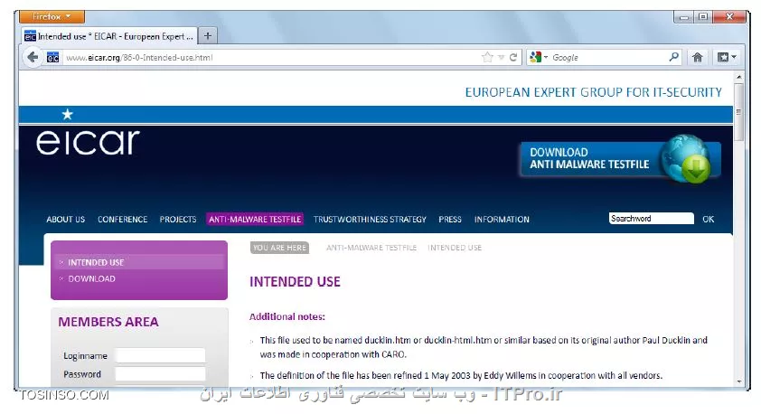Image resolution: width=761 pixels, height=414 pixels.
Task: Click the vertical scrollbar thumb
Action: (x=738, y=112)
